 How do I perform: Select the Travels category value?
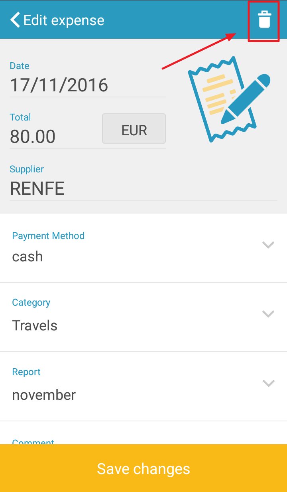tap(35, 326)
